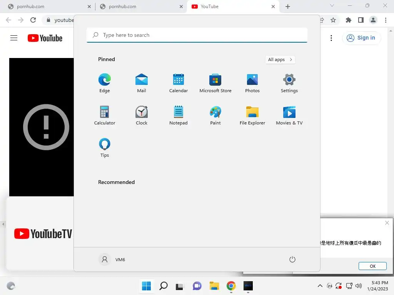The width and height of the screenshot is (394, 295).
Task: Open Microsoft Store from Start menu
Action: coord(215,83)
